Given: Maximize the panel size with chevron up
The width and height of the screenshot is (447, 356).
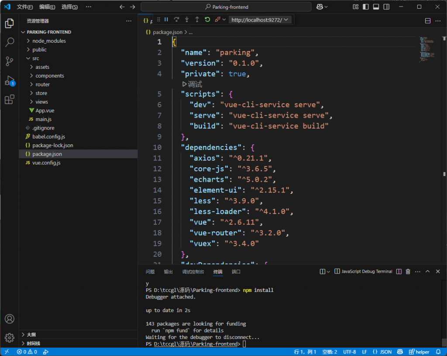Looking at the screenshot, I should coord(428,271).
